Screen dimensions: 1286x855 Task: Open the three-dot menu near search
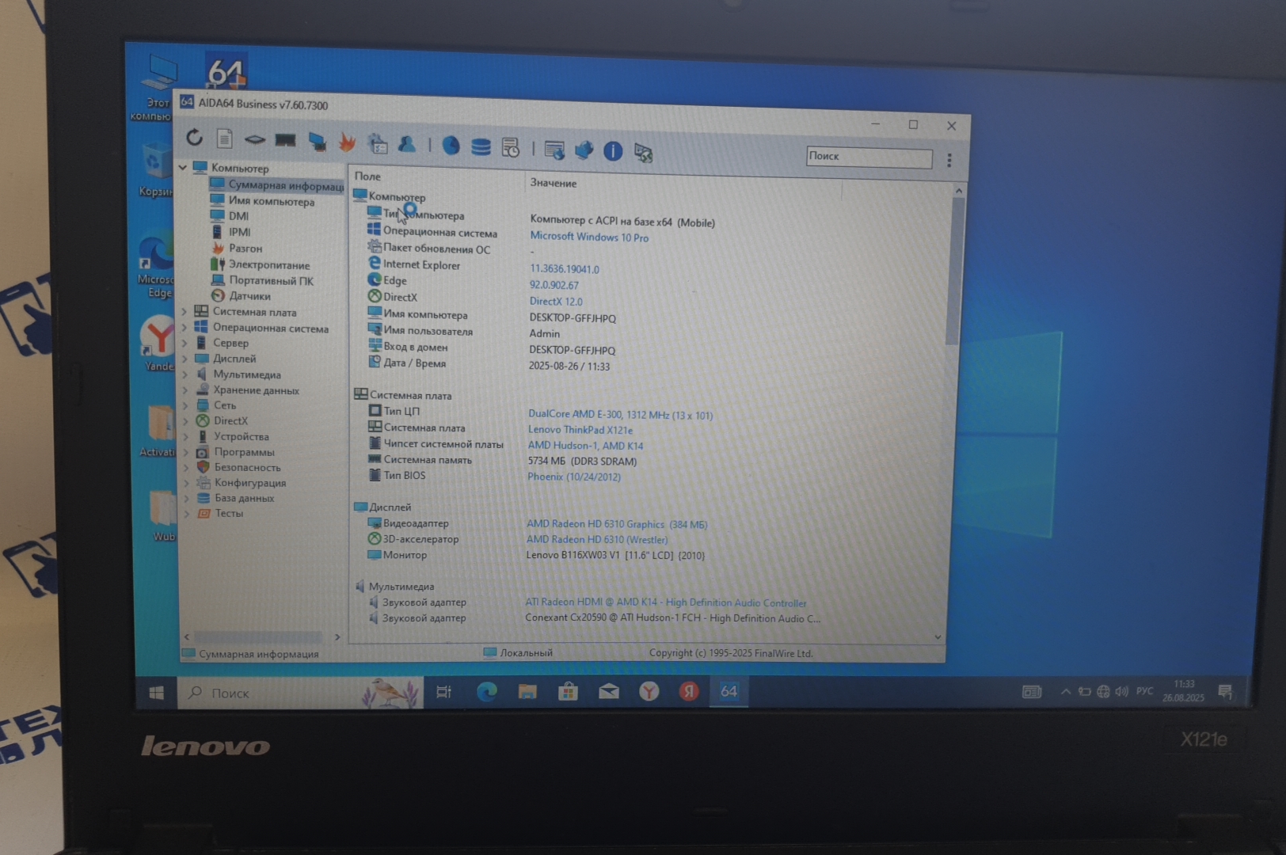click(949, 160)
